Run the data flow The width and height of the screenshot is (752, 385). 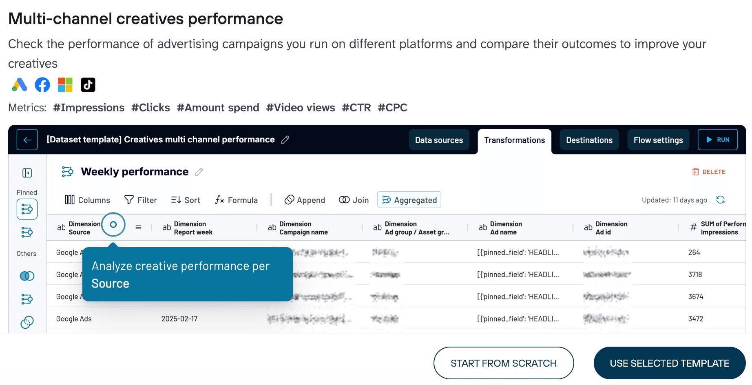[718, 139]
